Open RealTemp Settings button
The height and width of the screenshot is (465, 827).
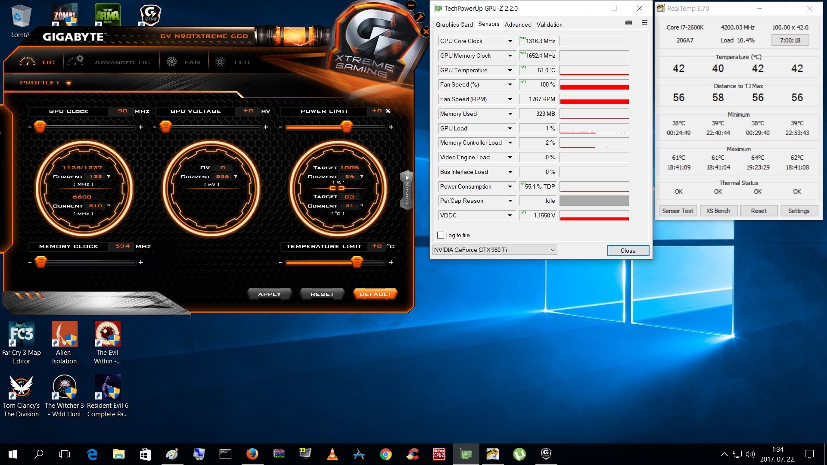pyautogui.click(x=799, y=211)
